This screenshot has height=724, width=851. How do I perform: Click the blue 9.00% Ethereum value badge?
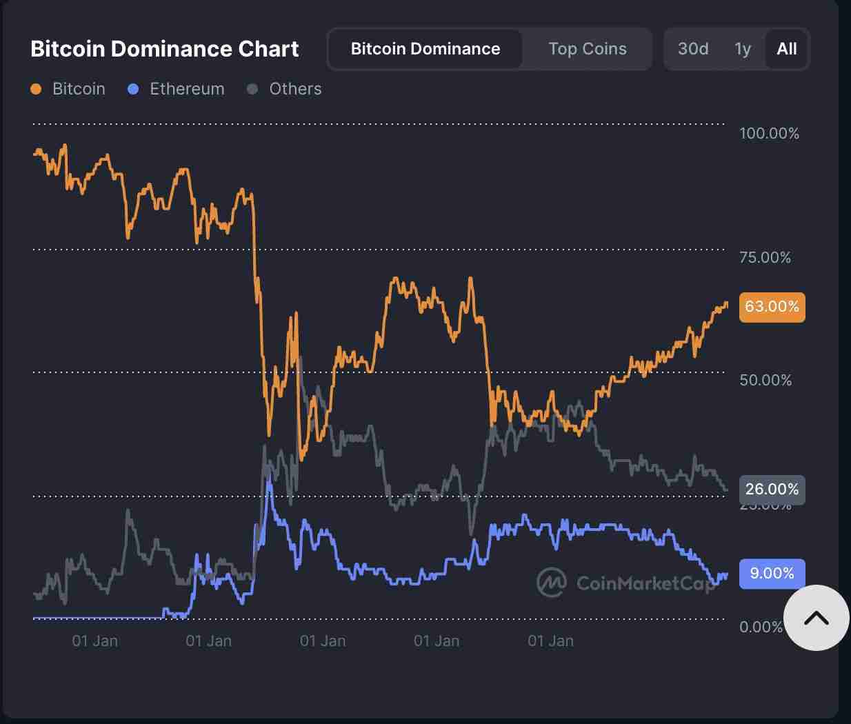point(772,574)
